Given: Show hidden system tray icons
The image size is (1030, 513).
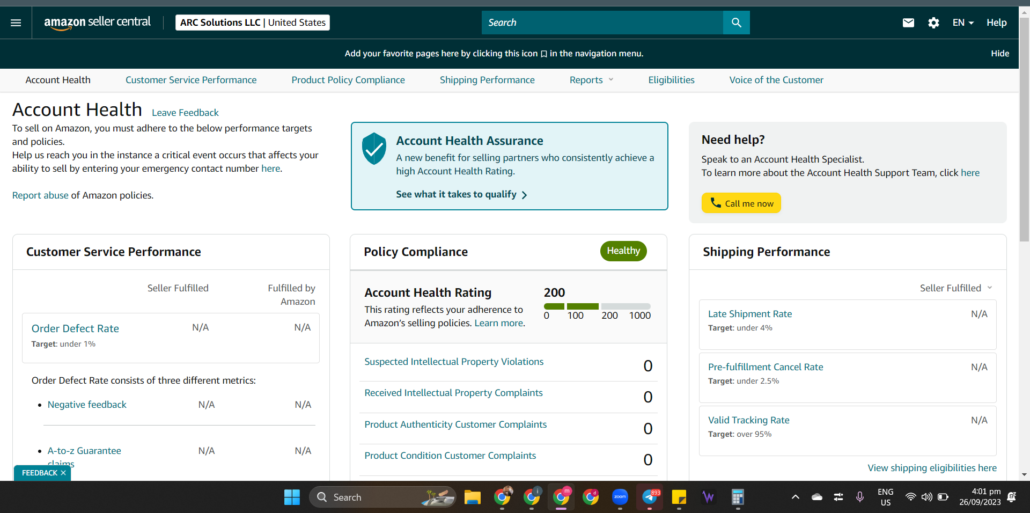Looking at the screenshot, I should click(x=796, y=497).
